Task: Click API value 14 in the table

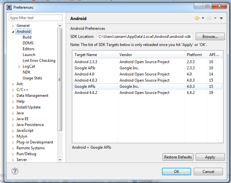Action: point(211,74)
